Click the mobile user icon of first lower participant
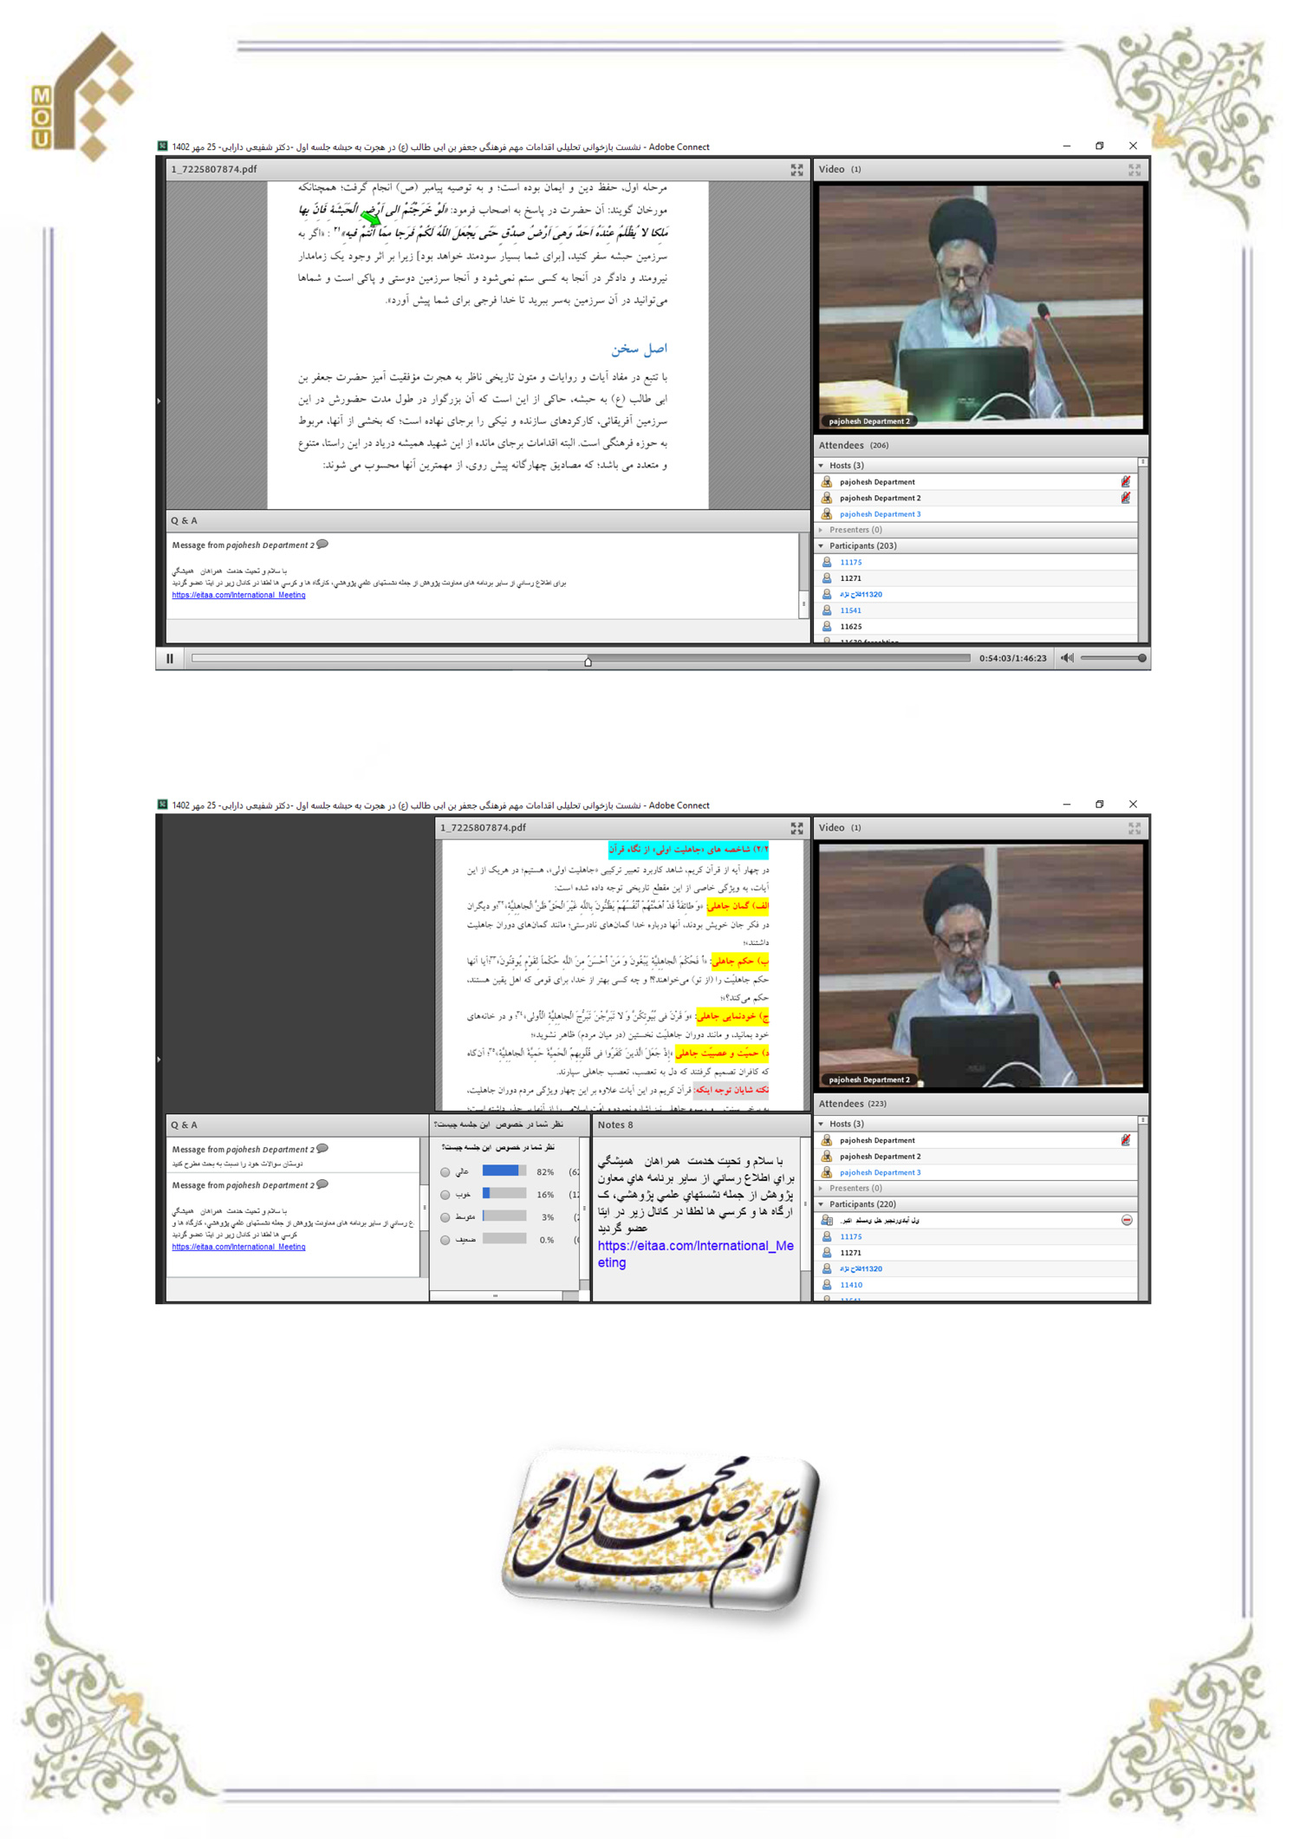1300x1839 pixels. pyautogui.click(x=827, y=1220)
